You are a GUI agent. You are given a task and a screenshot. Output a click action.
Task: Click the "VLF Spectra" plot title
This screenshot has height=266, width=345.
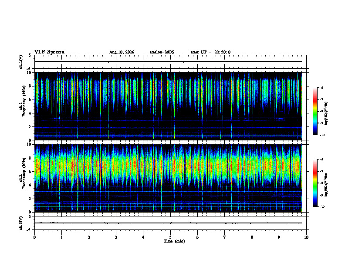click(x=49, y=52)
